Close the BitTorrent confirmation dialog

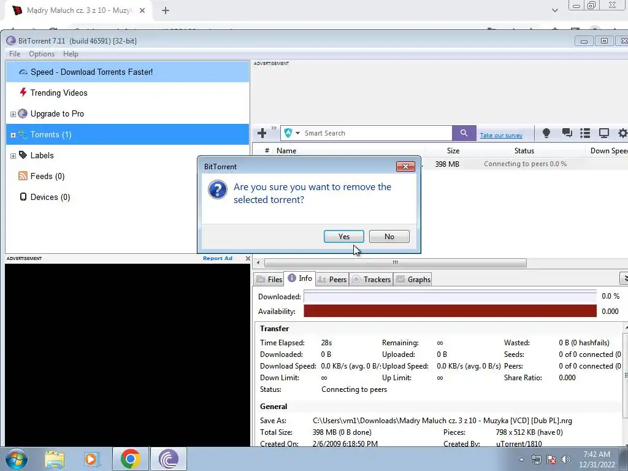pyautogui.click(x=405, y=166)
